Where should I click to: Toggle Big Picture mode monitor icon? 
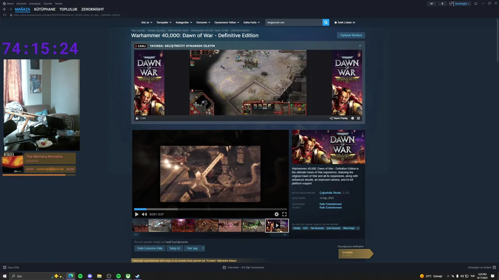pos(476,3)
